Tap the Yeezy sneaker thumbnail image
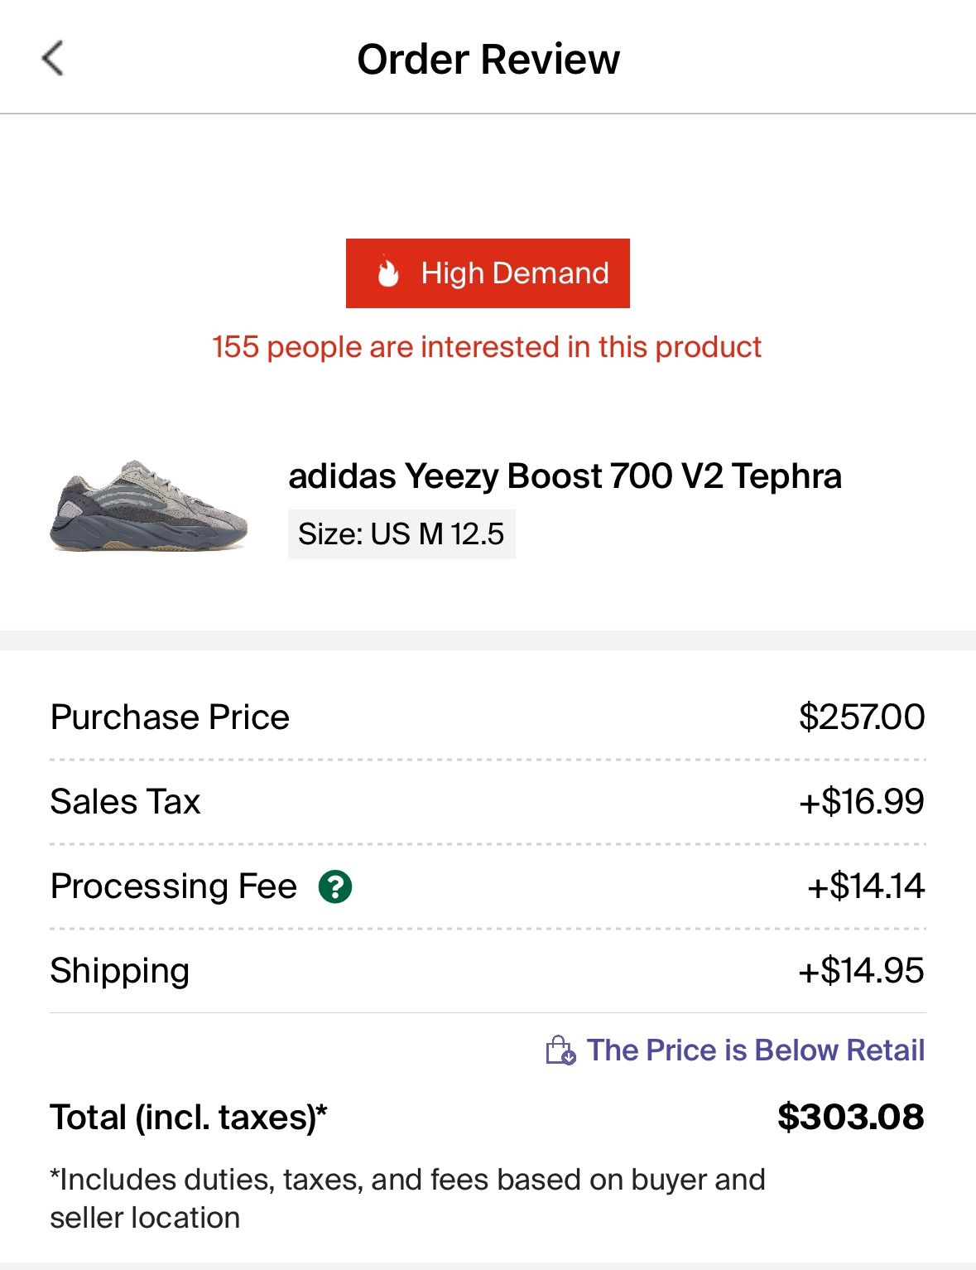Image resolution: width=976 pixels, height=1270 pixels. (x=149, y=505)
